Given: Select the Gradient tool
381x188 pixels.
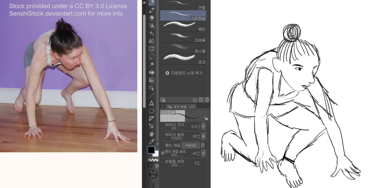Looking at the screenshot, I should 151,80.
